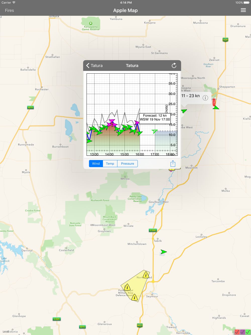251x335 pixels.
Task: Open the warning sign near Northwood
Action: click(x=146, y=275)
